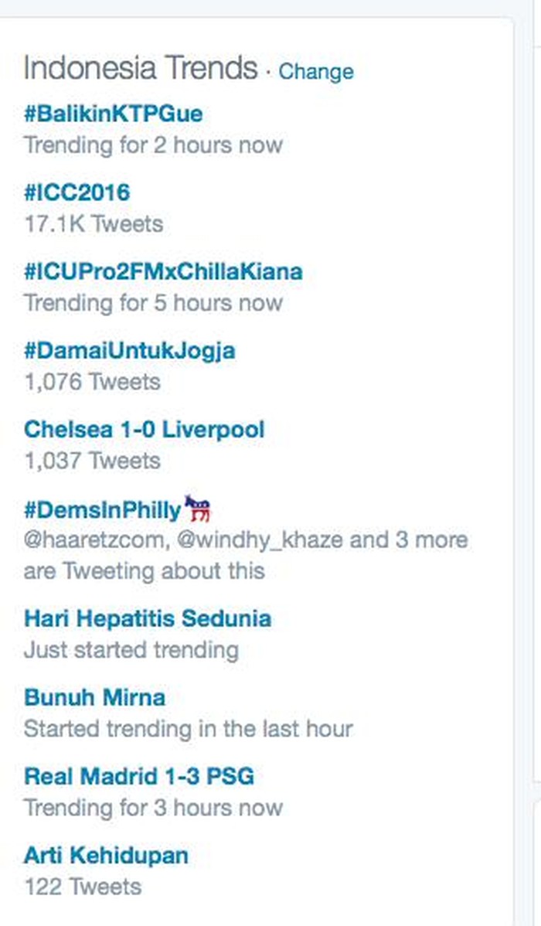Select the Bunuh Mirna trending topic
The height and width of the screenshot is (926, 541).
pyautogui.click(x=94, y=697)
